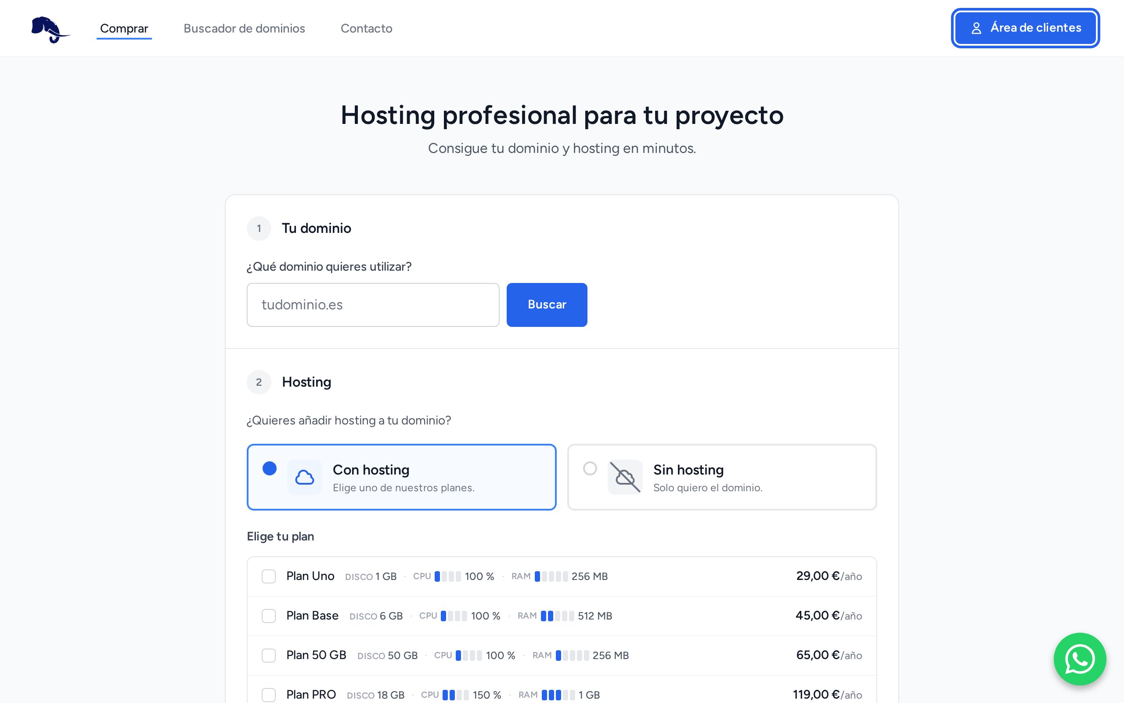Viewport: 1124px width, 703px height.
Task: Open the WhatsApp chat bubble
Action: point(1079,659)
